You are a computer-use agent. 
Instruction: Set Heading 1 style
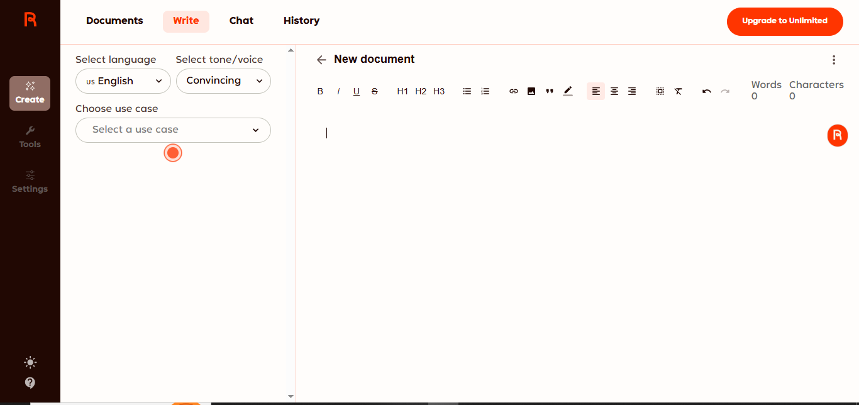tap(402, 91)
